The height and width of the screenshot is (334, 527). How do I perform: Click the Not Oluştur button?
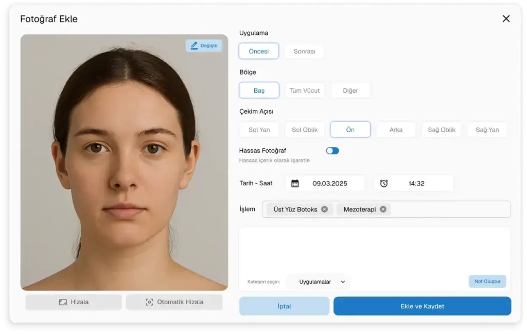[487, 282]
